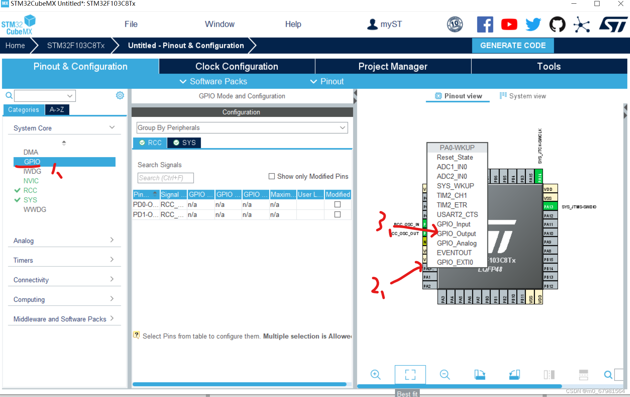Select pin PA13 on the chip
630x397 pixels.
click(x=550, y=207)
